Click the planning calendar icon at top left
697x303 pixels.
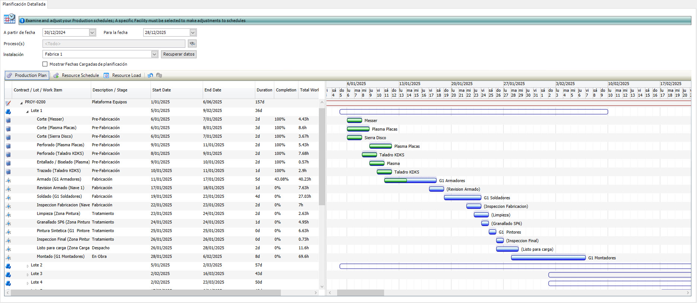pyautogui.click(x=9, y=19)
